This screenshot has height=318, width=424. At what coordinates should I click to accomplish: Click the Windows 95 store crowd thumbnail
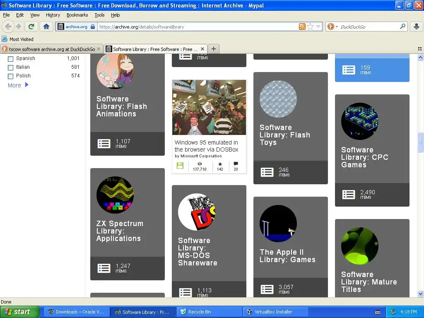[x=209, y=107]
